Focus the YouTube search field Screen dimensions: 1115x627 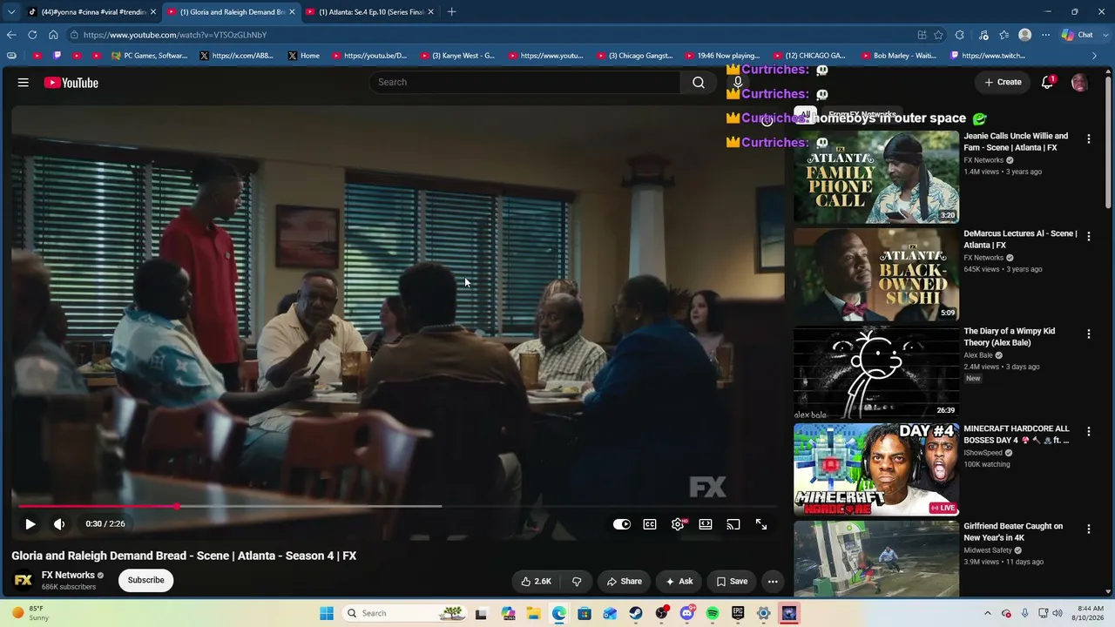coord(525,82)
